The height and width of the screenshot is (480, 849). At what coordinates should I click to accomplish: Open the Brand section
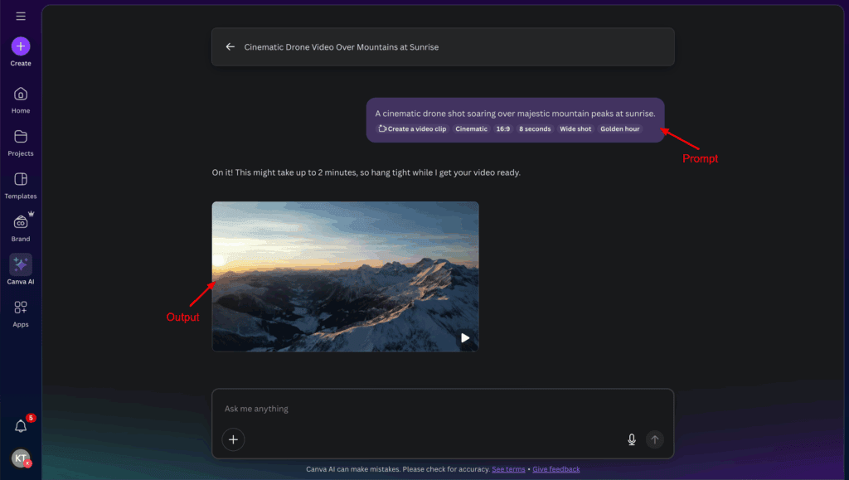20,224
